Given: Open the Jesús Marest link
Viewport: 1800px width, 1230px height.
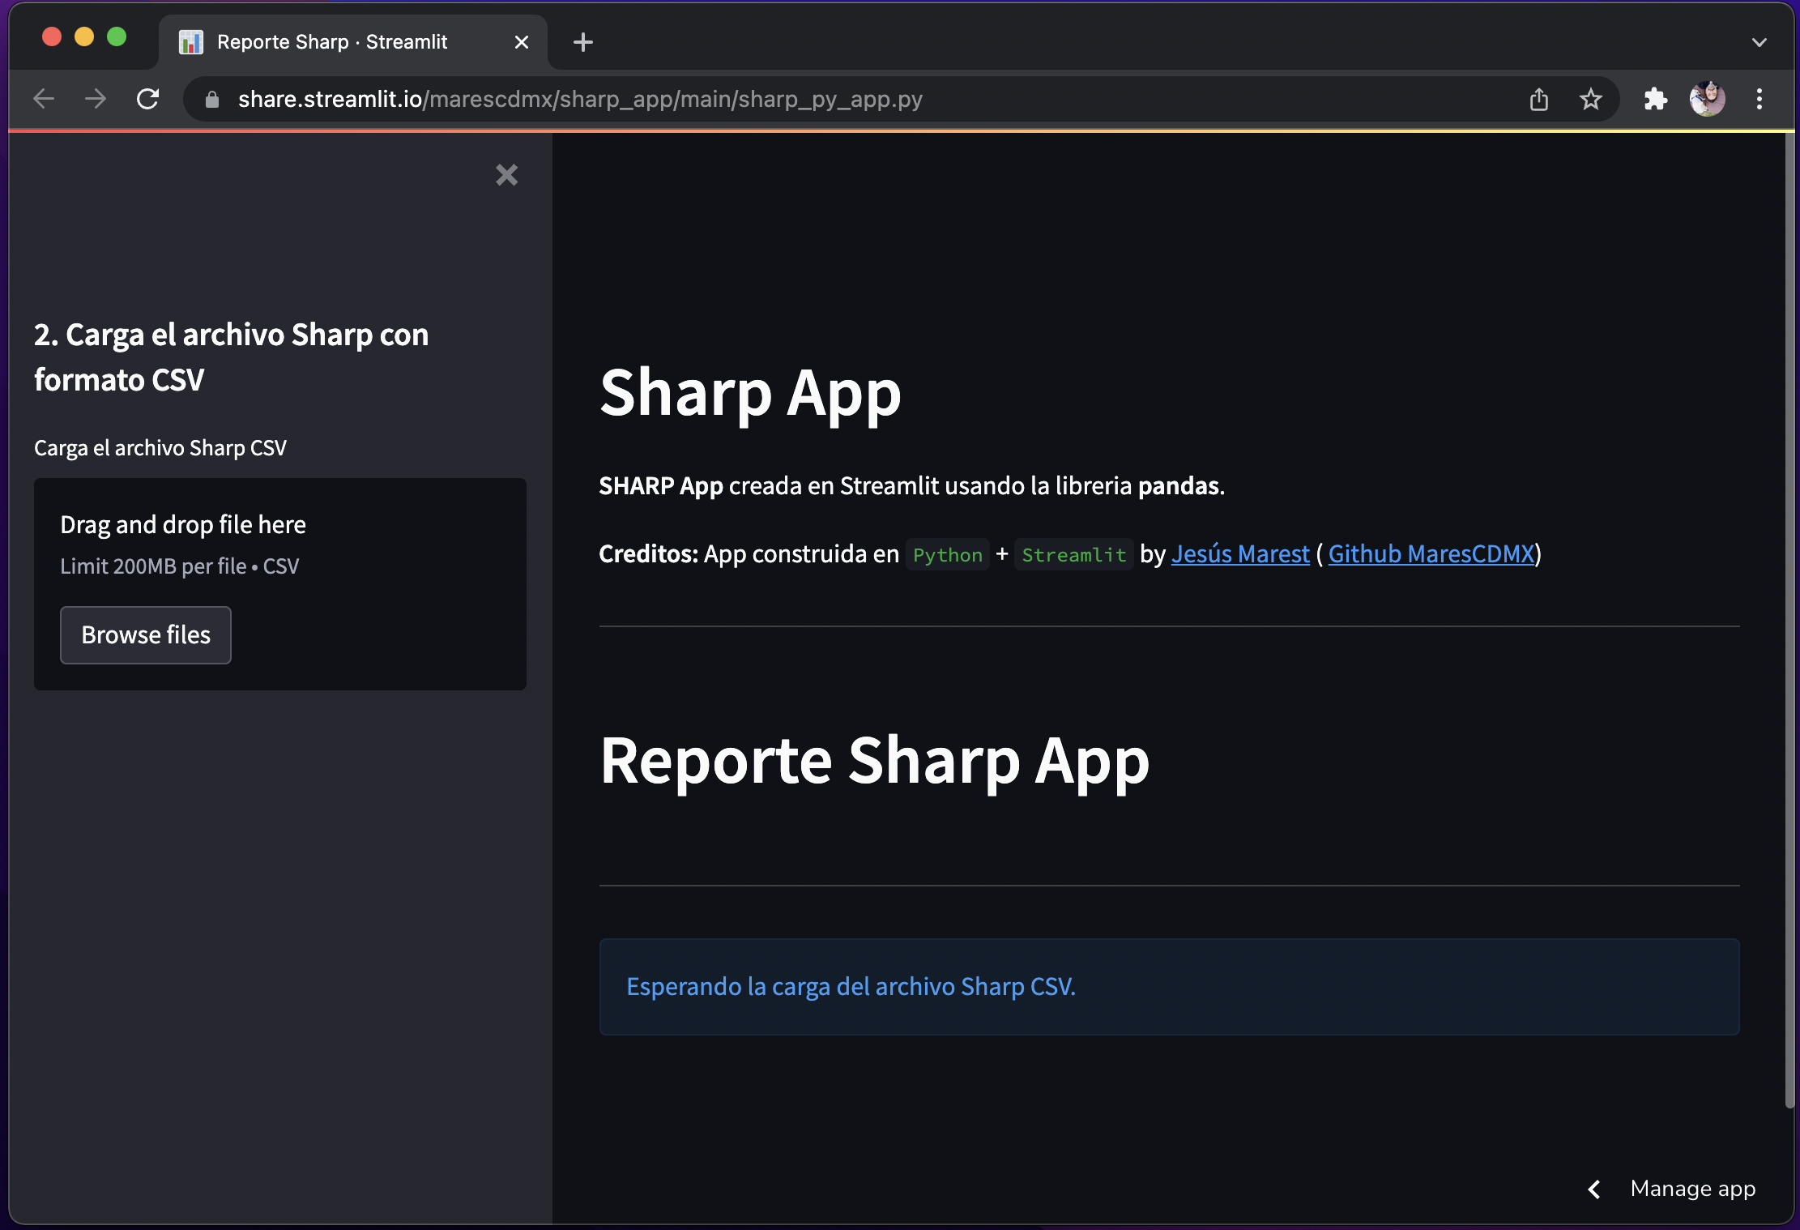Looking at the screenshot, I should tap(1240, 554).
